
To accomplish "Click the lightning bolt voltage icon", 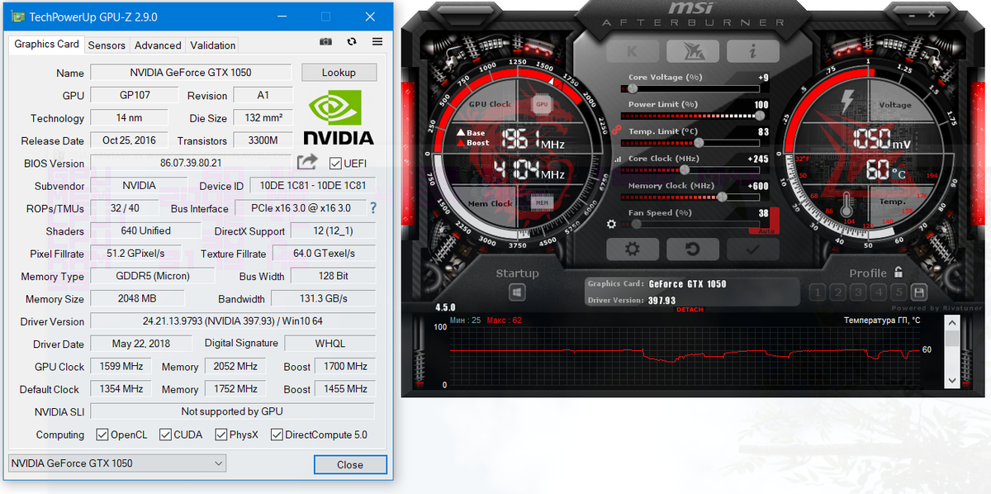I will [x=848, y=102].
